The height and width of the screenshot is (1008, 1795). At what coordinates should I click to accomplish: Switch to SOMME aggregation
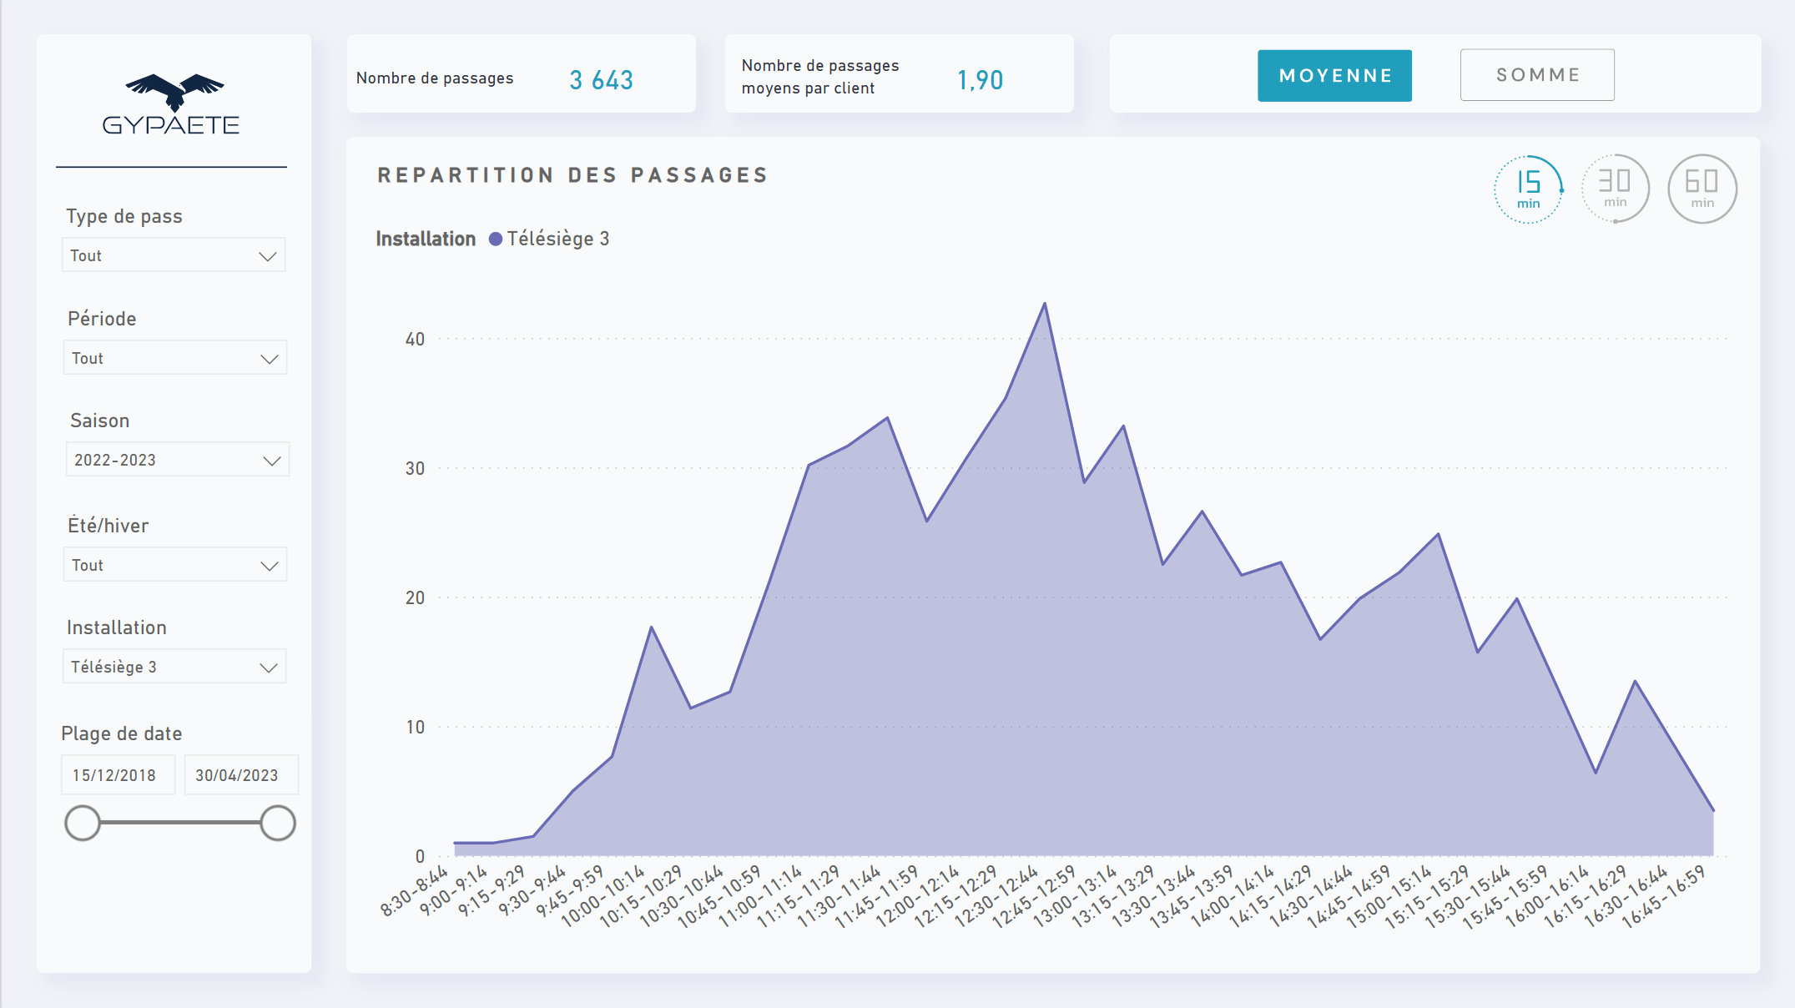1537,75
